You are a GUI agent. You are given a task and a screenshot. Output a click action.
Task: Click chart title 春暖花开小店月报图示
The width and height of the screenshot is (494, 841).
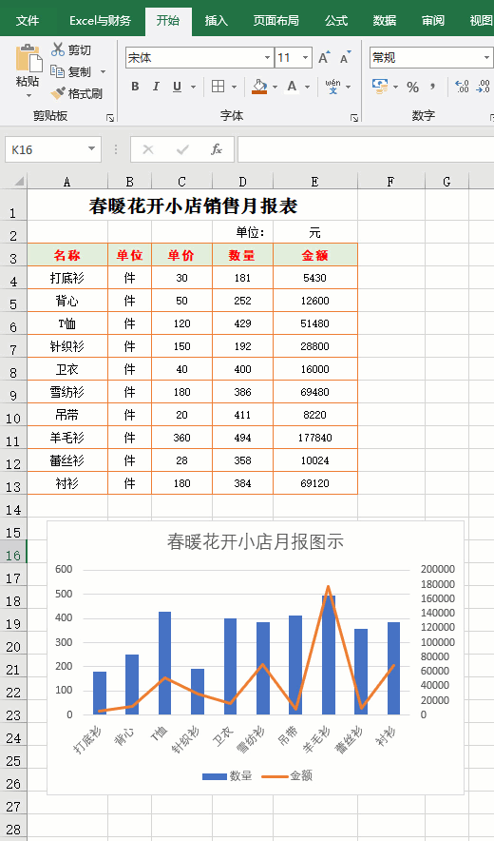(255, 541)
